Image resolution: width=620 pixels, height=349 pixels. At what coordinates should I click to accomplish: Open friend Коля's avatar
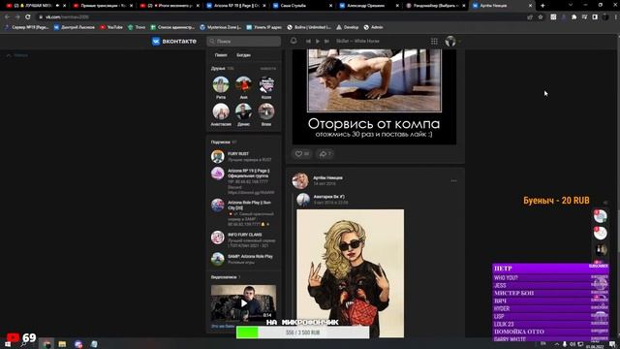[x=266, y=84]
